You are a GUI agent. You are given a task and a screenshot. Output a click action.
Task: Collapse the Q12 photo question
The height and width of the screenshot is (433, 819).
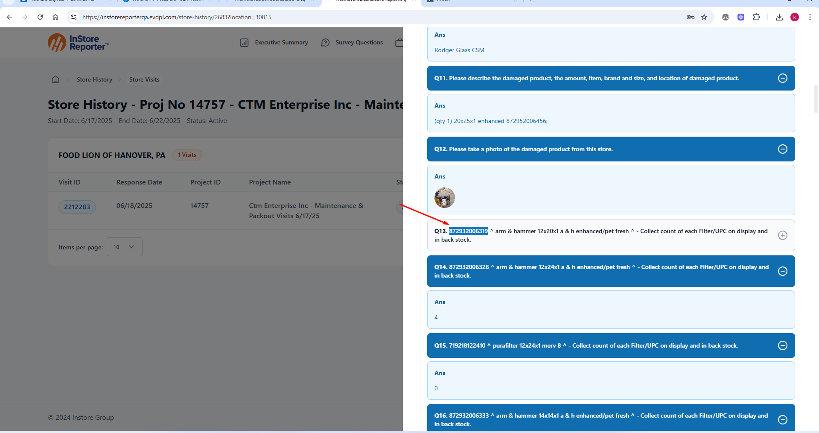pos(782,149)
